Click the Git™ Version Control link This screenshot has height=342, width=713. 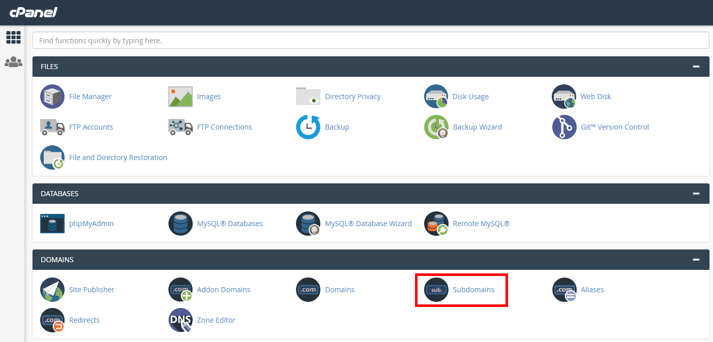click(x=615, y=127)
